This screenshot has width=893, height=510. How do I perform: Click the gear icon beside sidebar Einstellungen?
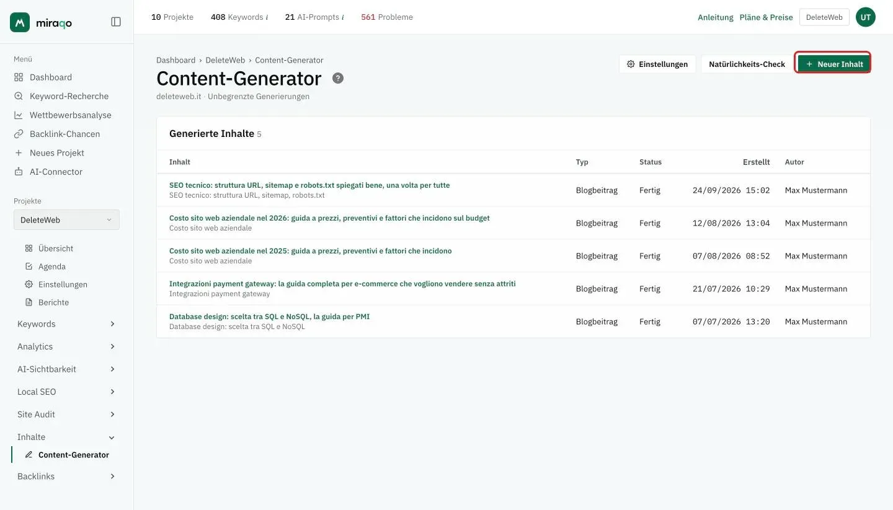pos(29,284)
